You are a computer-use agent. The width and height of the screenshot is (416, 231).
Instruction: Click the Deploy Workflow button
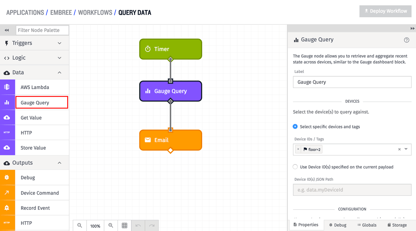coord(385,11)
